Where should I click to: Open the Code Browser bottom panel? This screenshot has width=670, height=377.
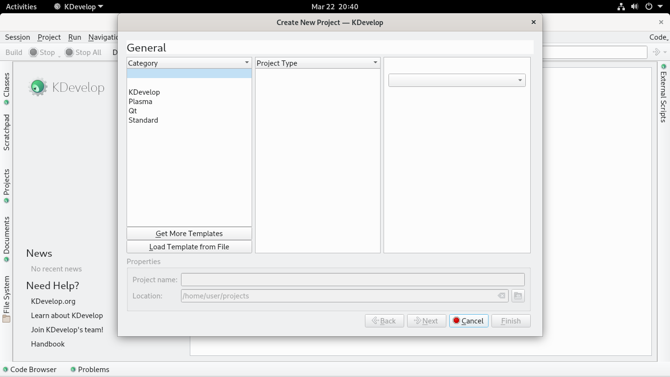29,370
